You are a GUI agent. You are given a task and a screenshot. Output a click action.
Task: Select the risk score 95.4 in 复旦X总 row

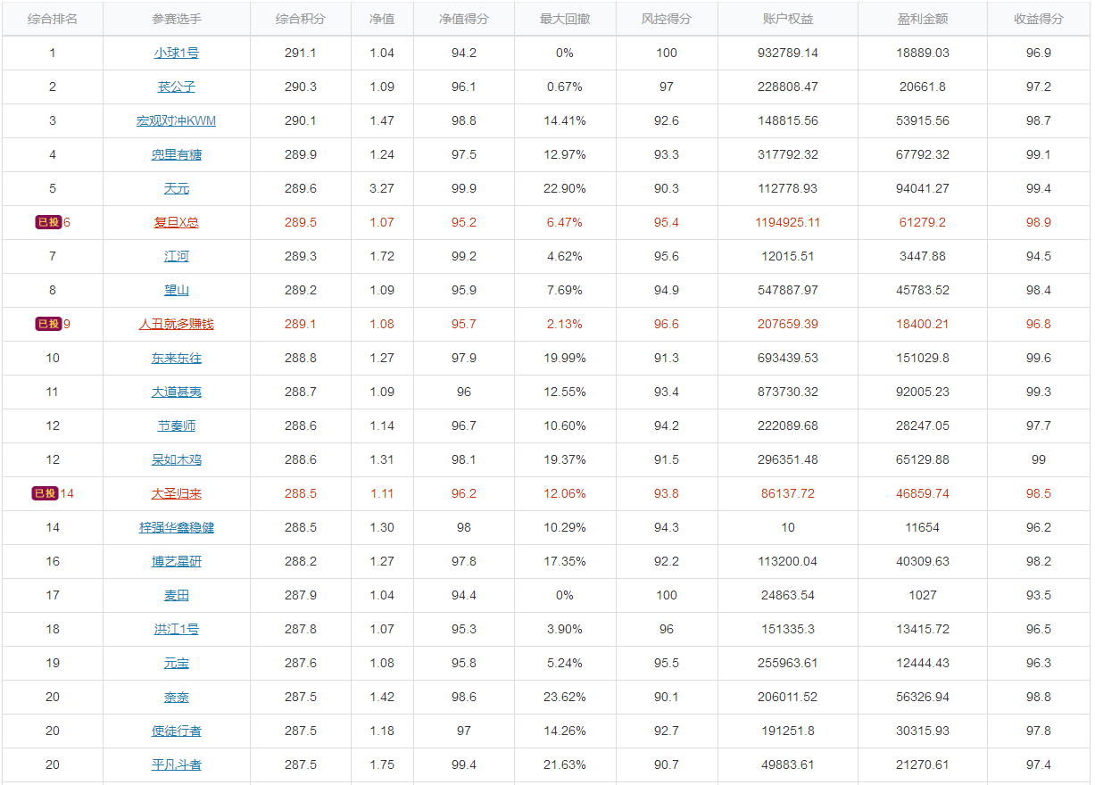pyautogui.click(x=666, y=222)
